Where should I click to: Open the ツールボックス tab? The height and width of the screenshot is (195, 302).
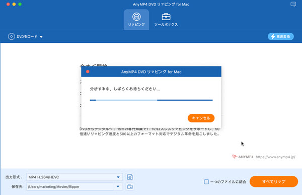click(166, 20)
